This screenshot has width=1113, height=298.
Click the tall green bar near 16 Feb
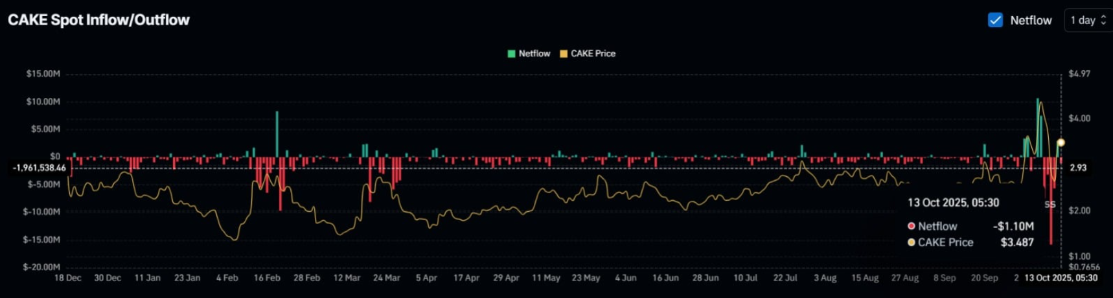point(277,134)
